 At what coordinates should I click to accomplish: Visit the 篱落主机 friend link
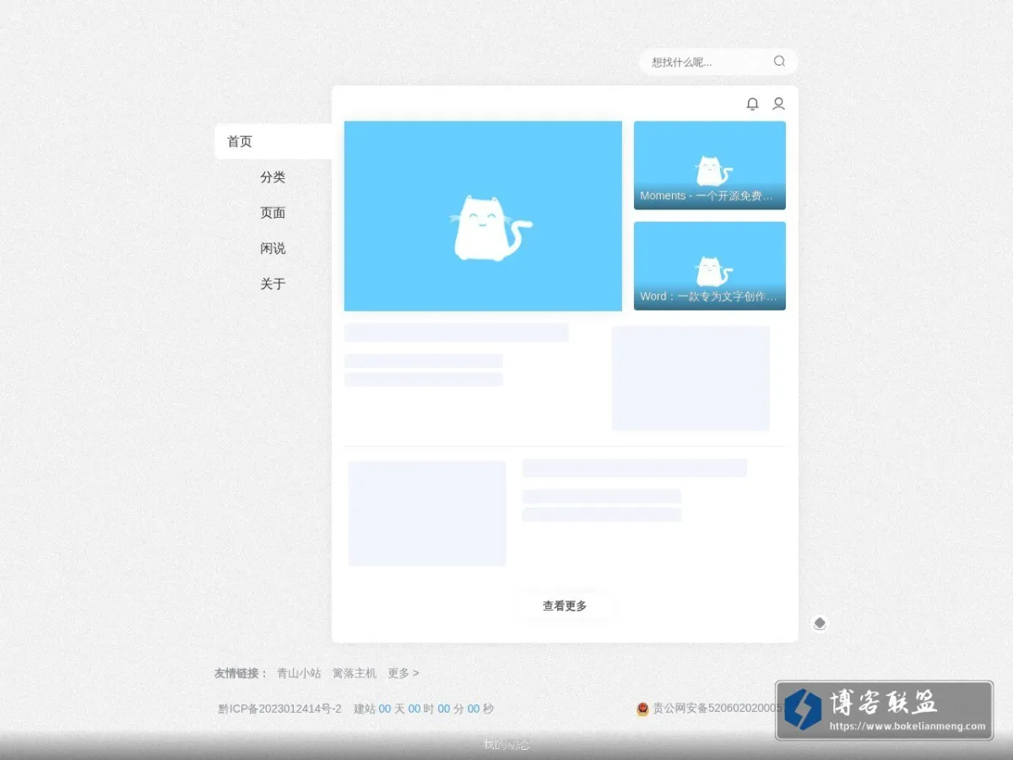tap(355, 673)
